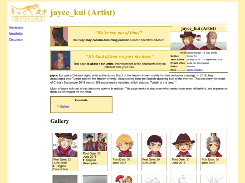Click The NATM Search dinosaur logo
Viewport: 245px width, 183px height.
(29, 13)
